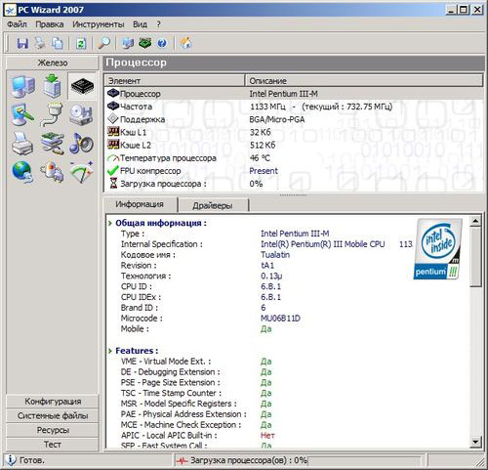Switch to the Драйверы tab
The width and height of the screenshot is (488, 470).
[x=213, y=205]
